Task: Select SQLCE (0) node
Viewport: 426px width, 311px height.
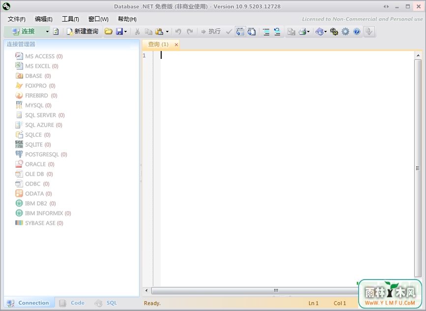Action: pos(38,135)
